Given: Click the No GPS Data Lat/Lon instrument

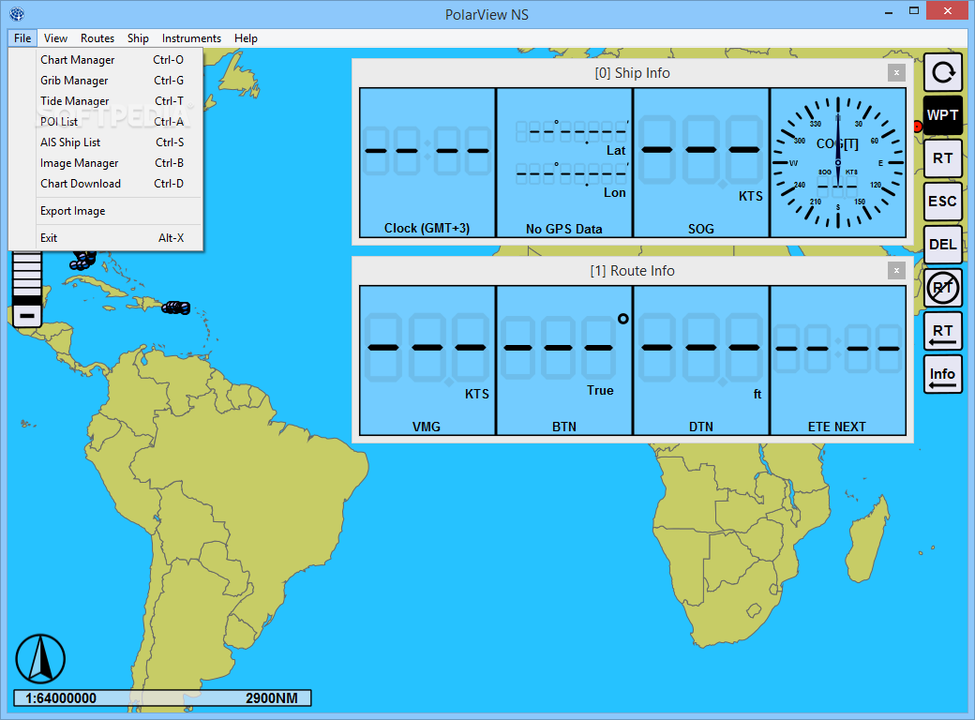Looking at the screenshot, I should tap(564, 162).
